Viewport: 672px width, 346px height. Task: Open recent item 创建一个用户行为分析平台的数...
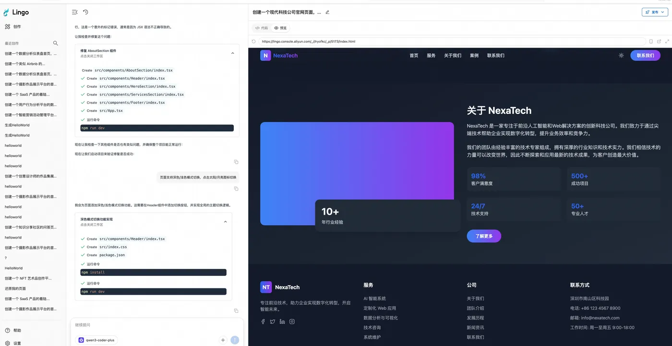(31, 105)
